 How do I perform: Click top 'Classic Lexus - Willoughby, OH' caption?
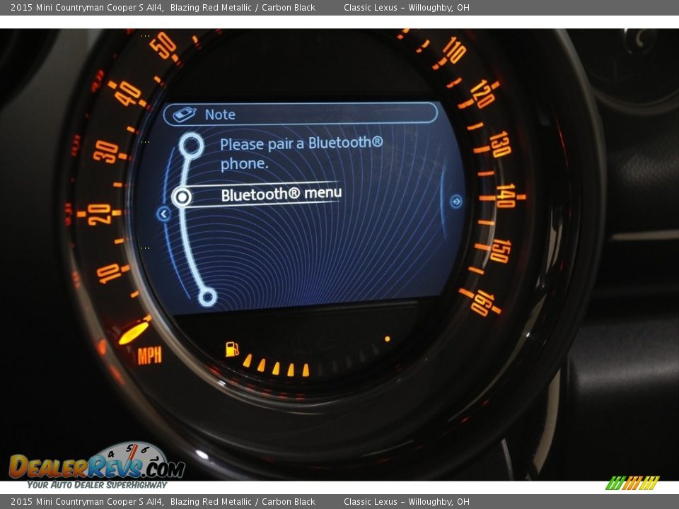coord(406,7)
